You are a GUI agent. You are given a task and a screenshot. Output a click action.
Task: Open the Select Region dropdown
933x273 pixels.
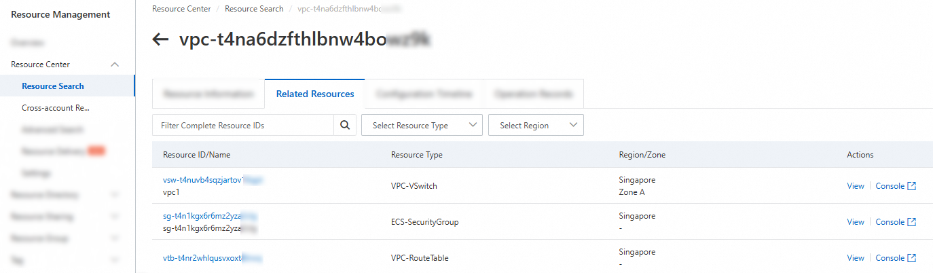[535, 125]
